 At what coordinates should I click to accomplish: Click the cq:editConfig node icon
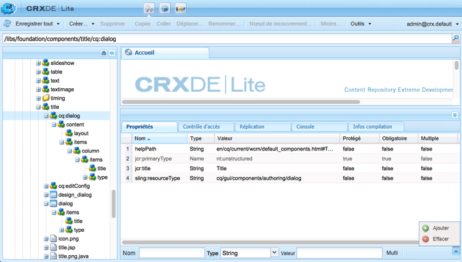point(54,186)
